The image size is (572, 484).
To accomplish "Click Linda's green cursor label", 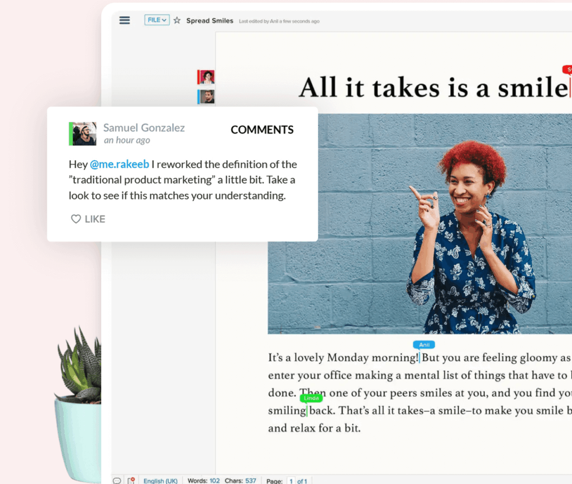I will [x=311, y=398].
